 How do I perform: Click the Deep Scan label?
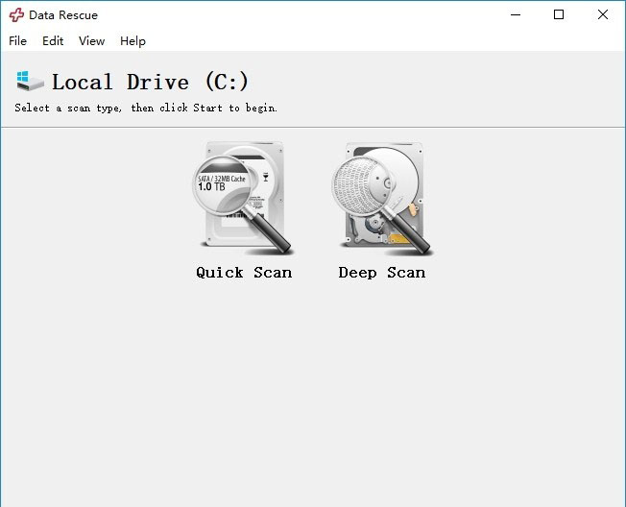(x=382, y=273)
